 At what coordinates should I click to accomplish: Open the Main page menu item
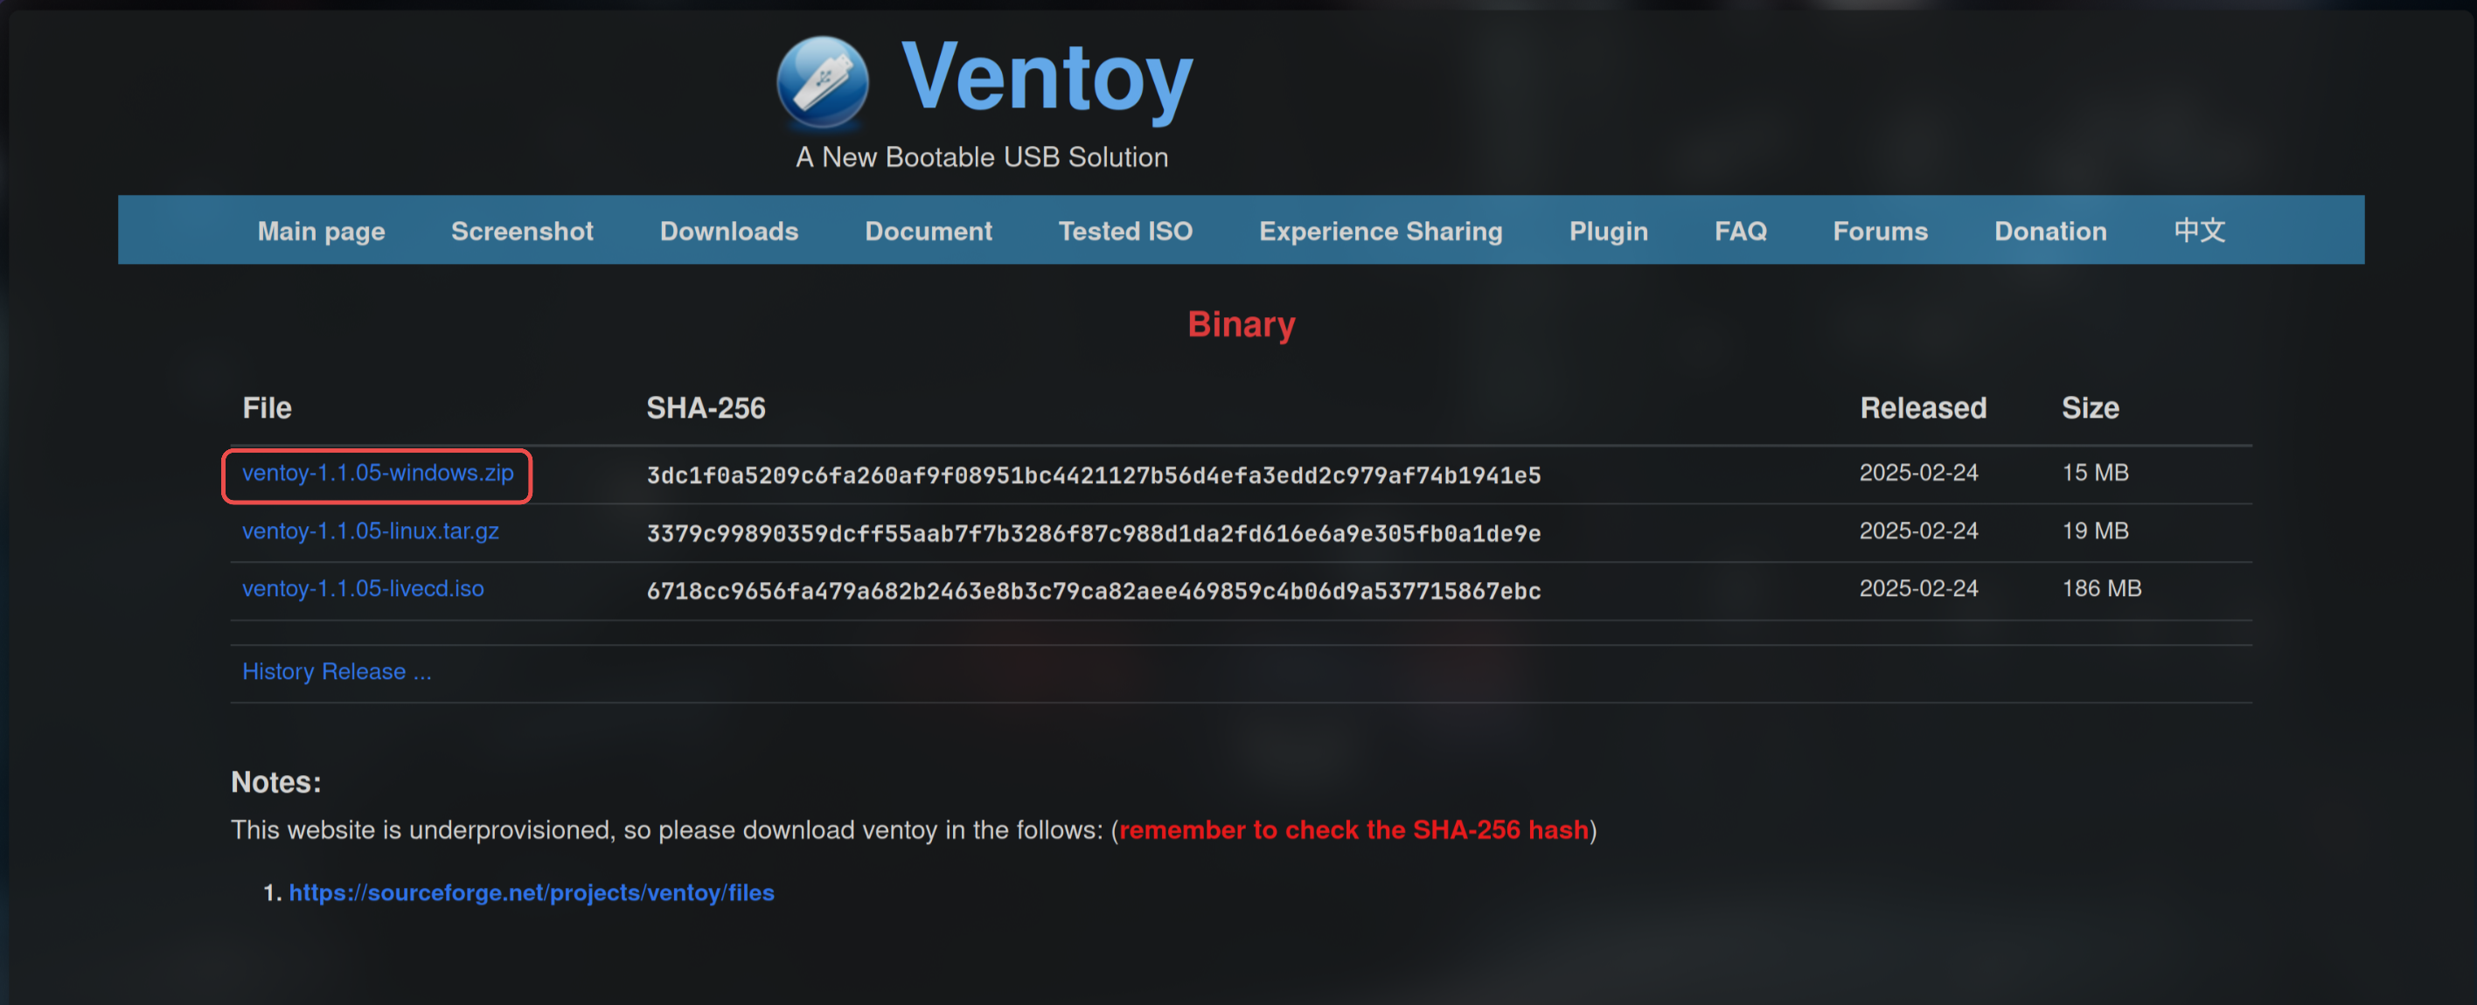pyautogui.click(x=321, y=231)
